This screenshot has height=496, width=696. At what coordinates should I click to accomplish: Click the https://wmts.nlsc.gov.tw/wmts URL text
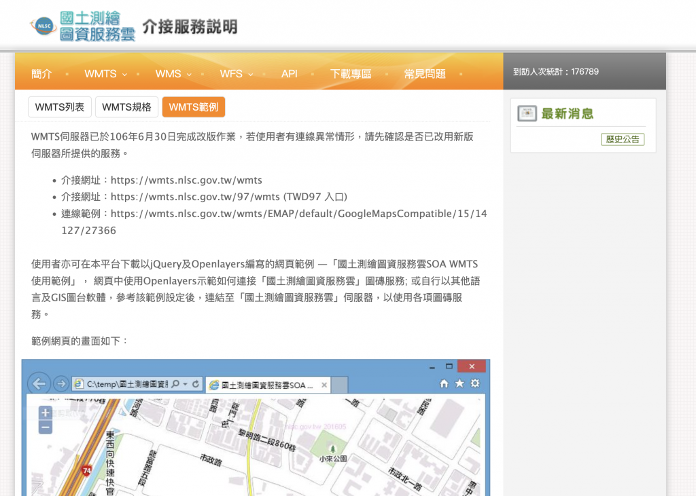(x=186, y=180)
